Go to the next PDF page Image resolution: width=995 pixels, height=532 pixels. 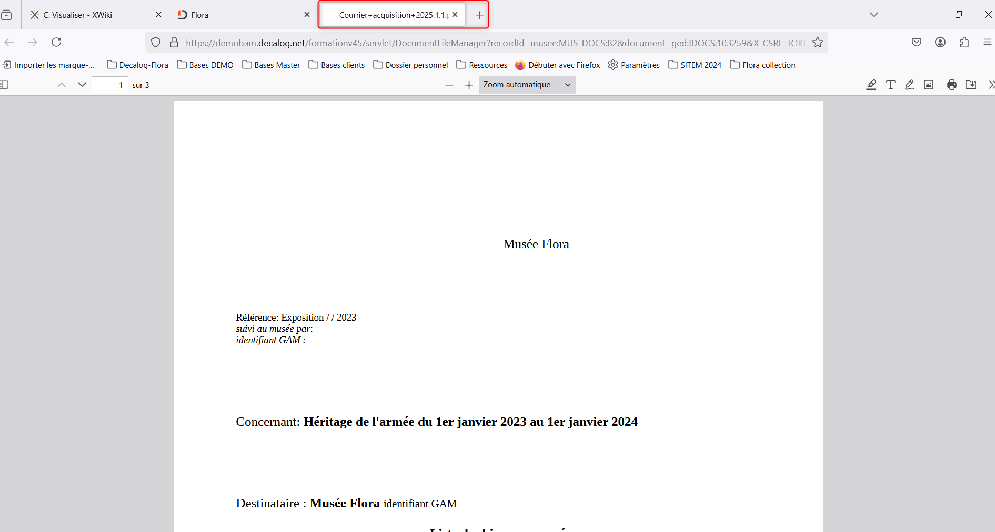coord(82,85)
